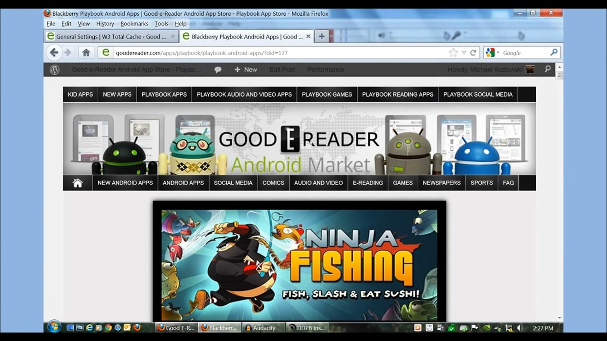607x341 pixels.
Task: Open the Google search engine dropdown
Action: (x=493, y=53)
